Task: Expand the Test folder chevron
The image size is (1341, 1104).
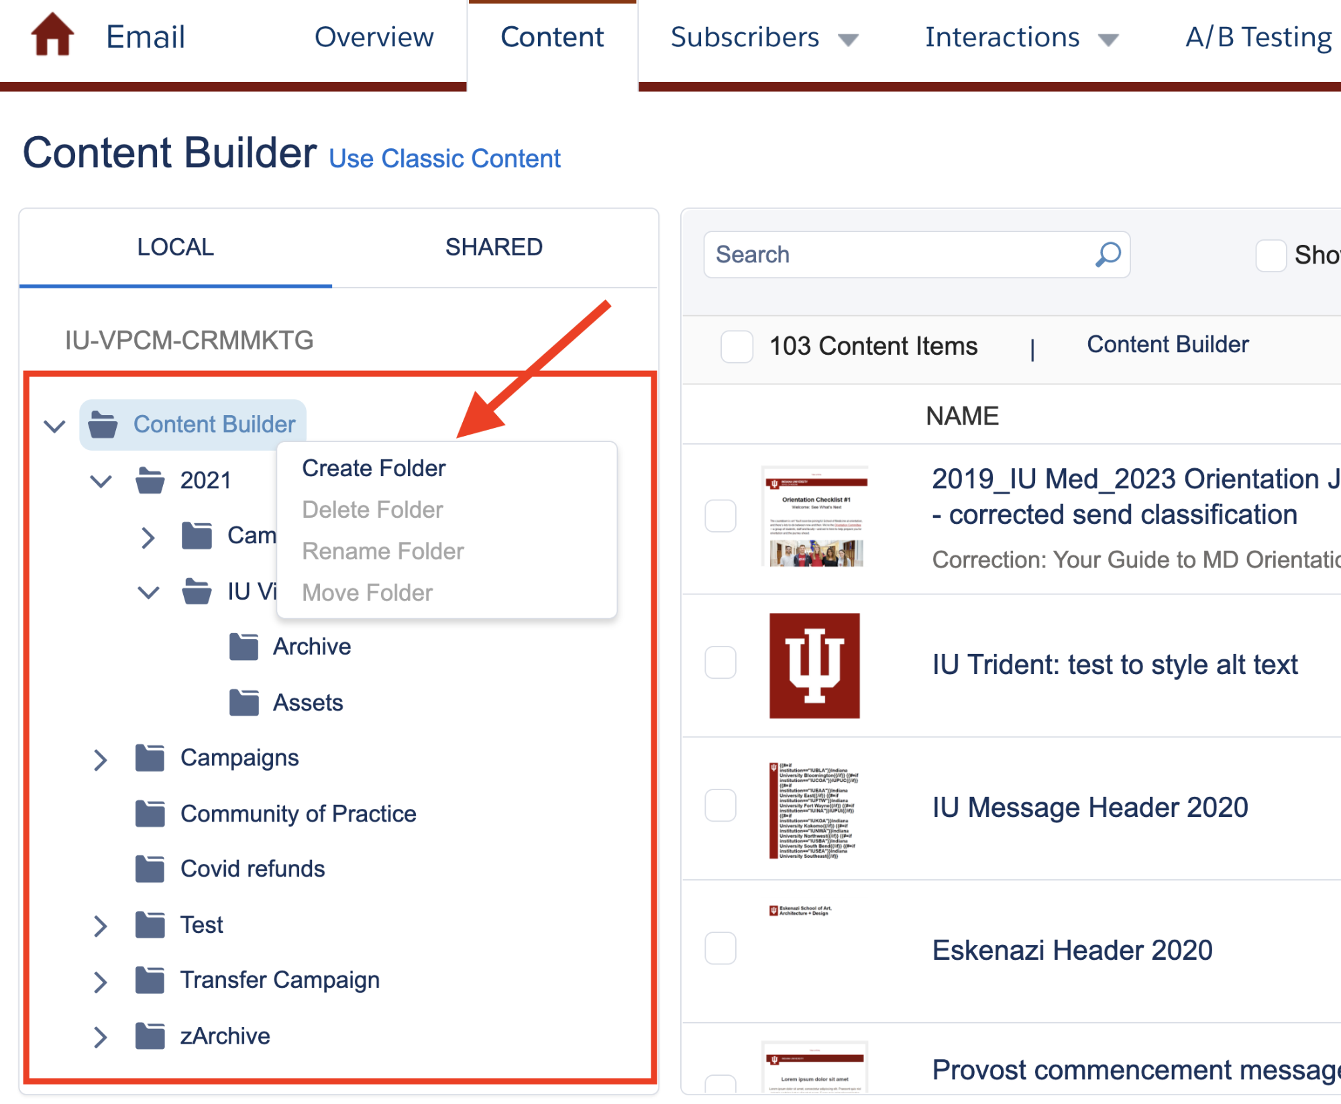Action: tap(101, 926)
